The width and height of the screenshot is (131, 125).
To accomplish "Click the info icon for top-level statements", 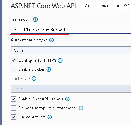I will click(x=81, y=108).
